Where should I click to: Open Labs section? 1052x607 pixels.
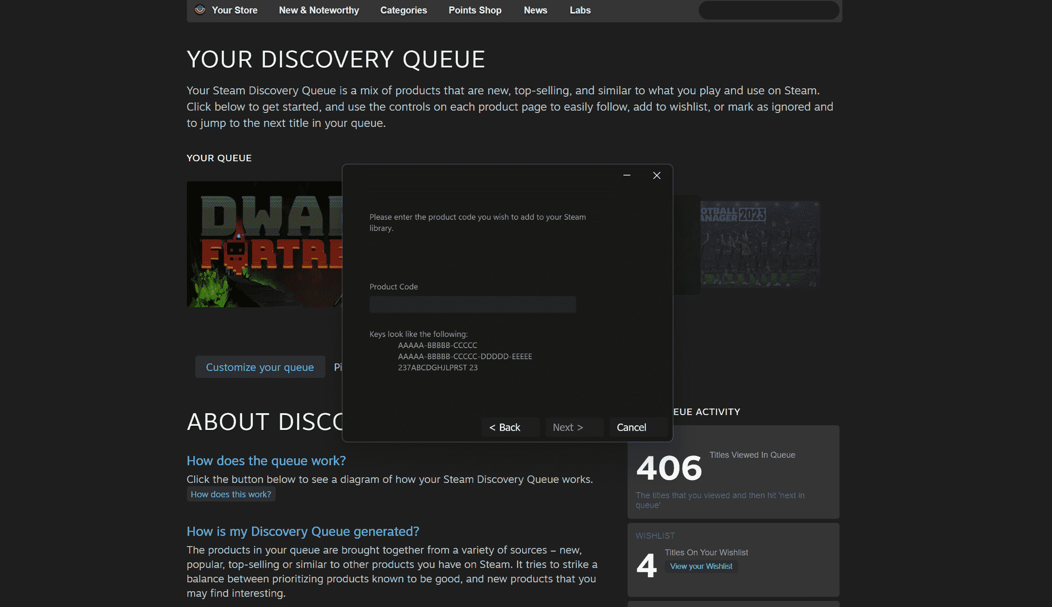point(581,10)
